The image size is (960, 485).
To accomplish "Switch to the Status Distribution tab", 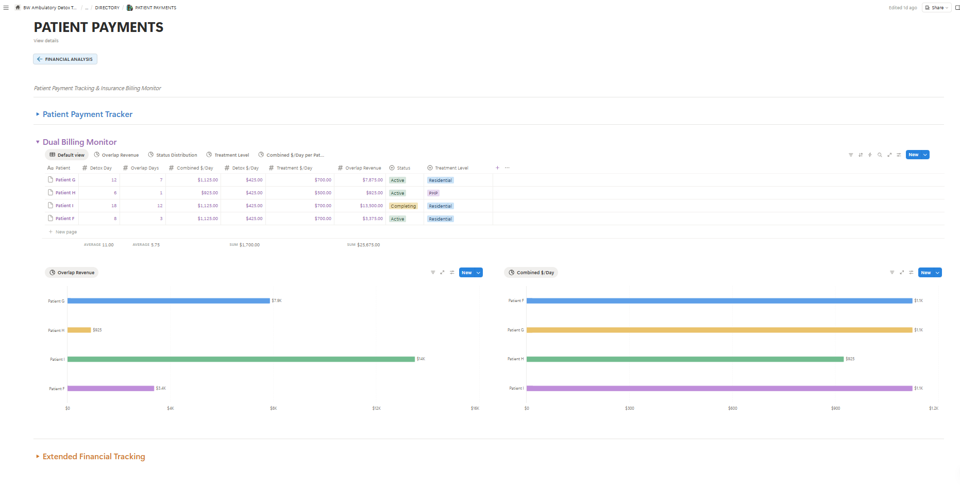I will [x=172, y=155].
